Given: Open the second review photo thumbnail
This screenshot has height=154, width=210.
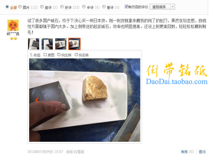Looking at the screenshot, I should coord(47,44).
